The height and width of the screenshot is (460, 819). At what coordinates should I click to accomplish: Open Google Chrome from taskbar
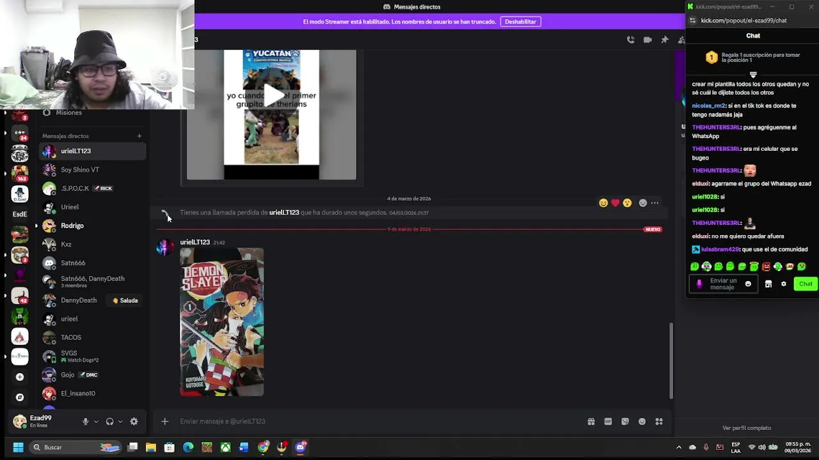point(263,447)
